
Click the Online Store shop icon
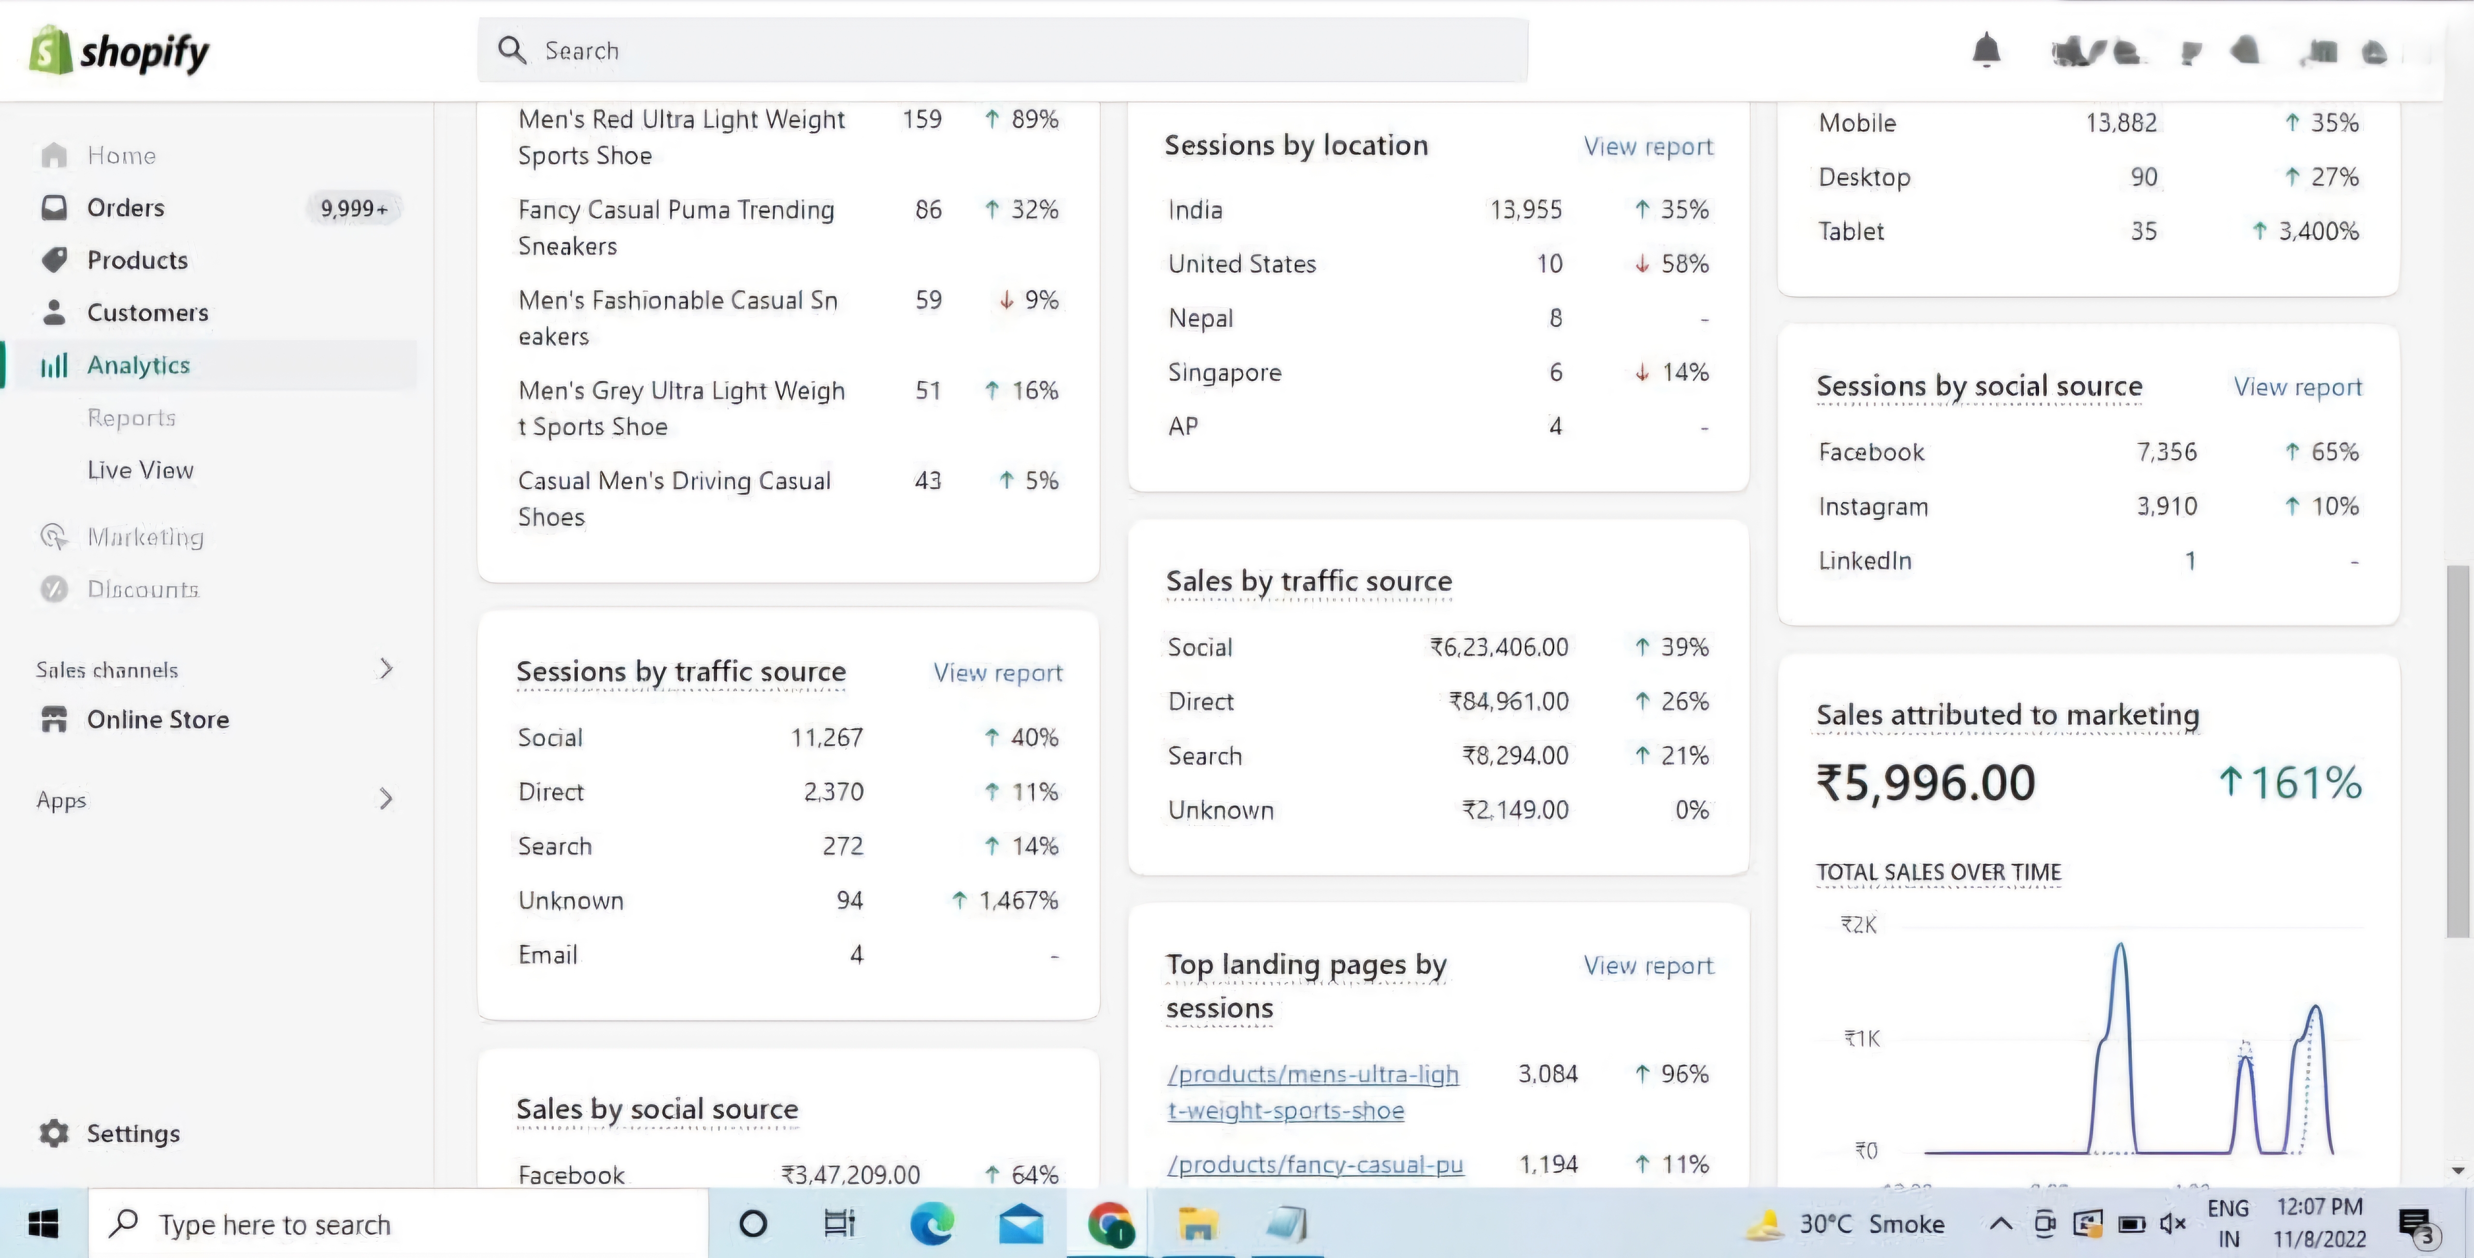55,719
